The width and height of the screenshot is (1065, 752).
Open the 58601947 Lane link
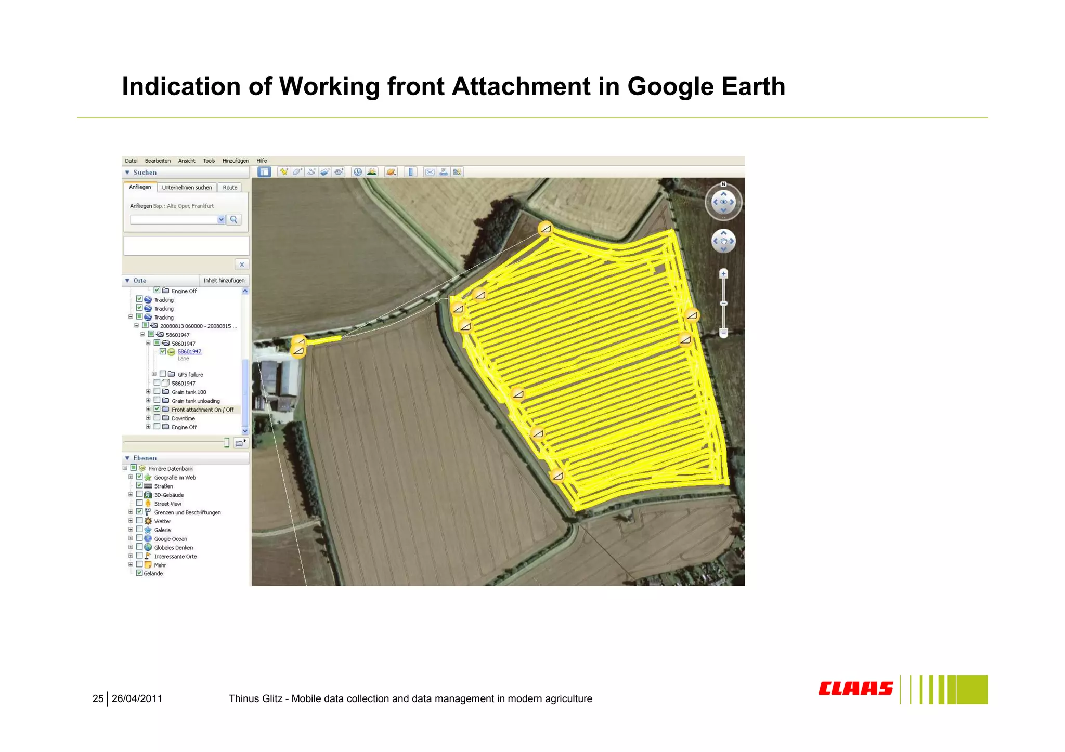189,351
